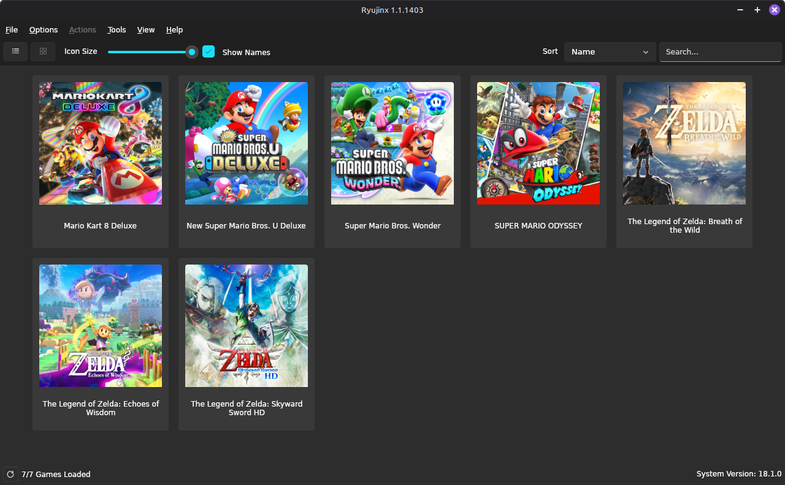Focus the Search input field
785x485 pixels.
click(x=721, y=52)
